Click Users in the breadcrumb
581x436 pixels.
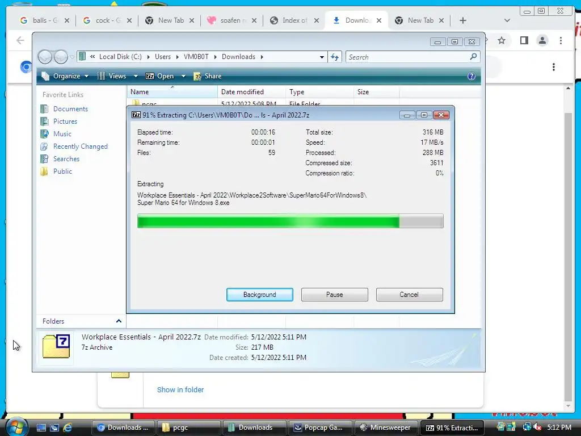point(163,57)
